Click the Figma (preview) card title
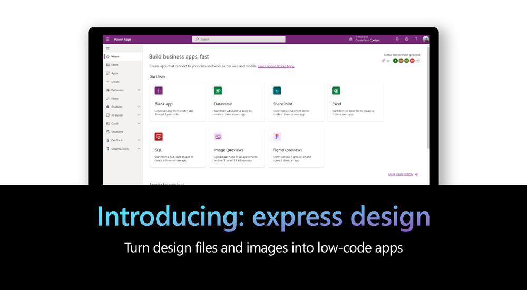The width and height of the screenshot is (527, 290). point(287,150)
